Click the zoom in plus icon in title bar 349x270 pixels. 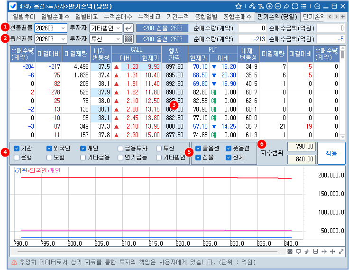[269, 6]
